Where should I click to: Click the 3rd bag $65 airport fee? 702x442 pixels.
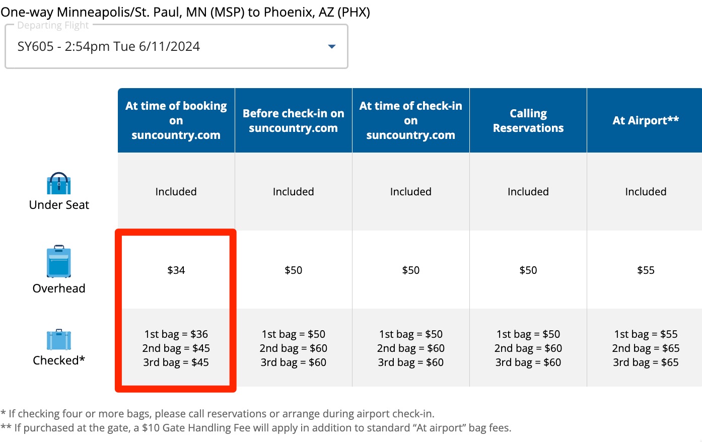(645, 362)
